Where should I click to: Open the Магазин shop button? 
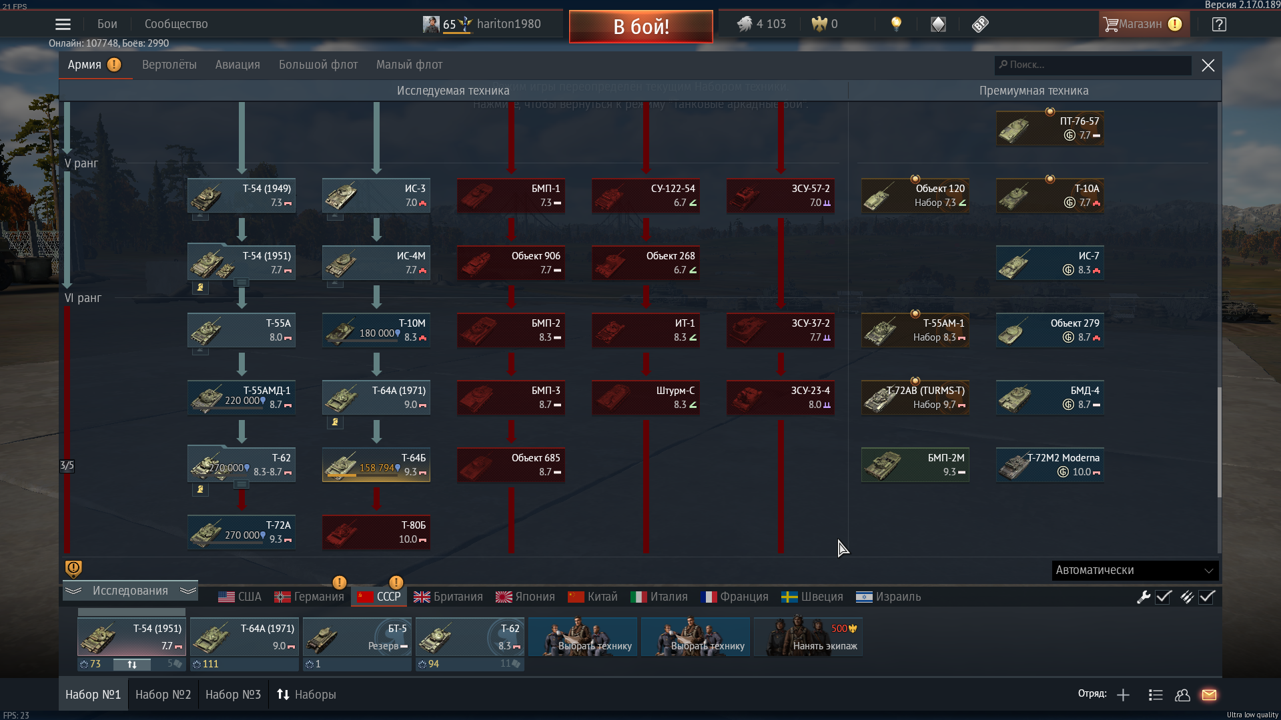click(x=1143, y=24)
